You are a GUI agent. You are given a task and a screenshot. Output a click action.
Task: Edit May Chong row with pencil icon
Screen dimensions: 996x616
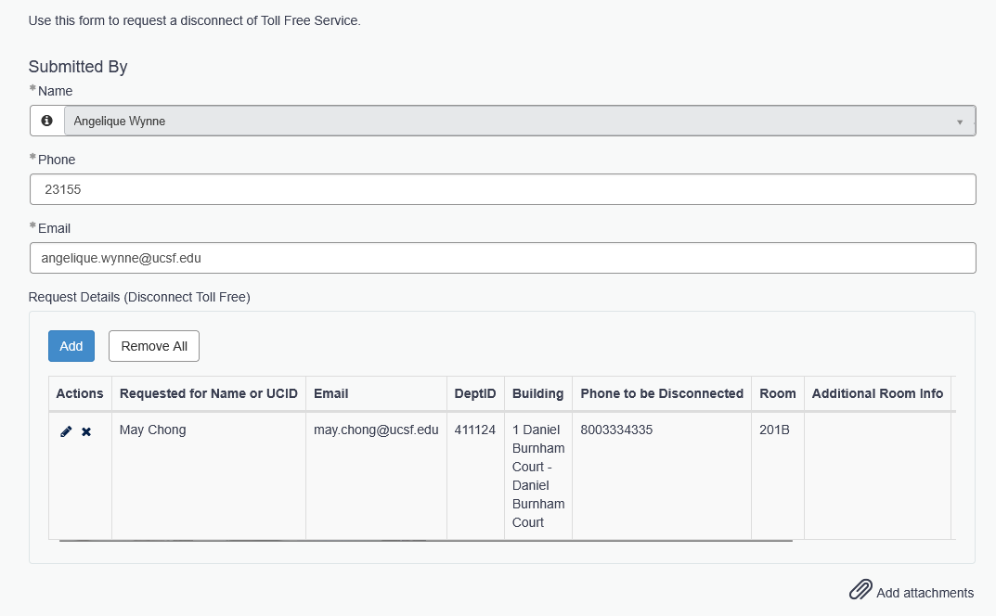click(66, 431)
